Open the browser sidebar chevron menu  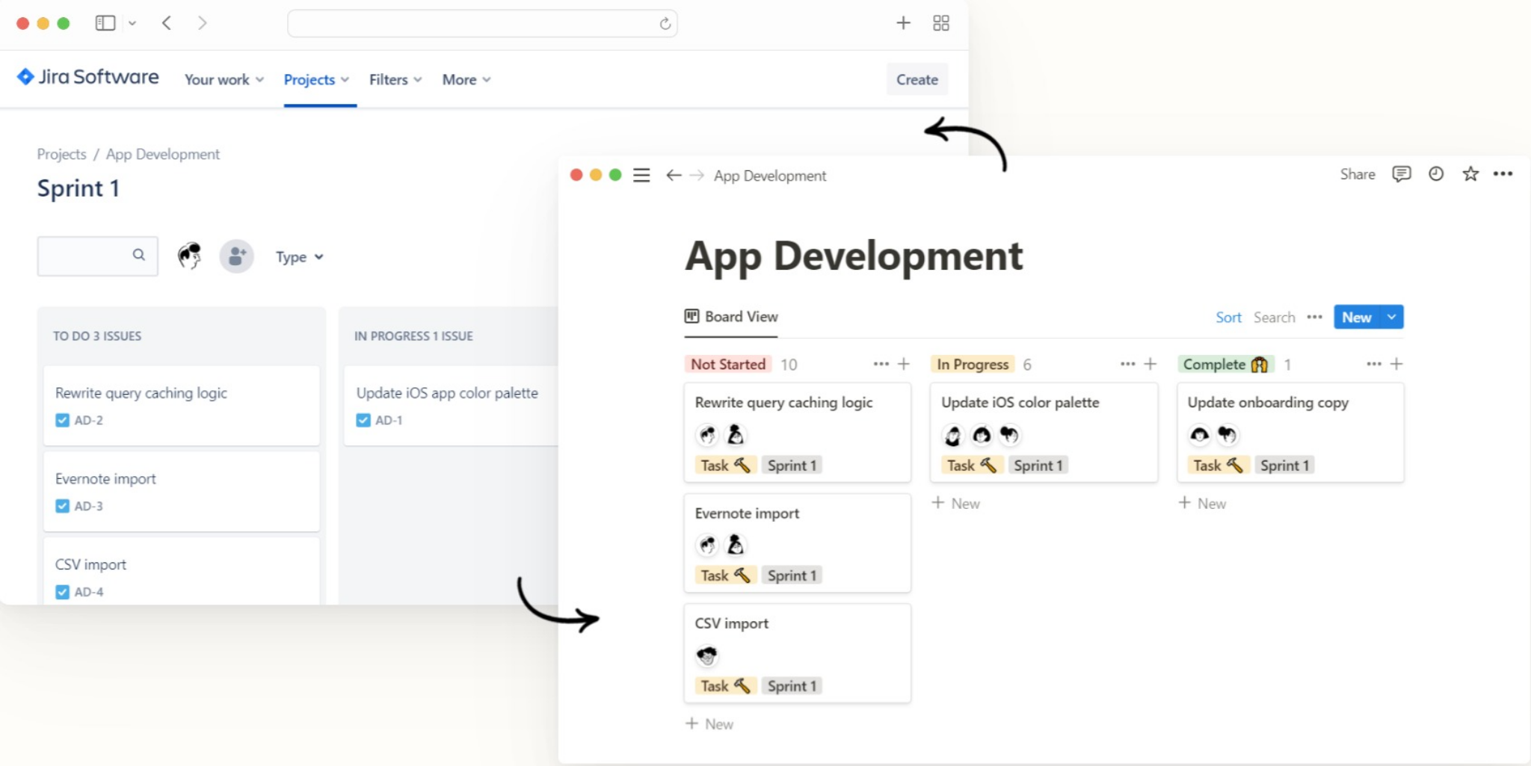point(132,23)
